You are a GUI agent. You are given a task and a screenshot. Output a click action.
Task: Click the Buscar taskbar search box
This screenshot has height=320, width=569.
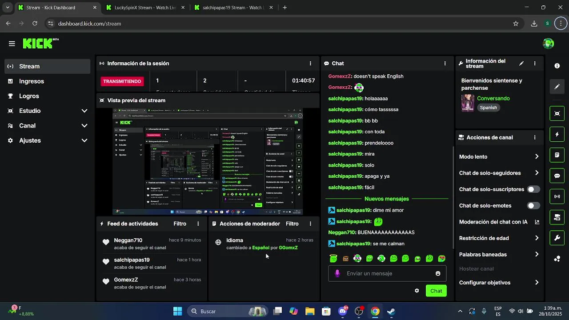click(x=227, y=312)
